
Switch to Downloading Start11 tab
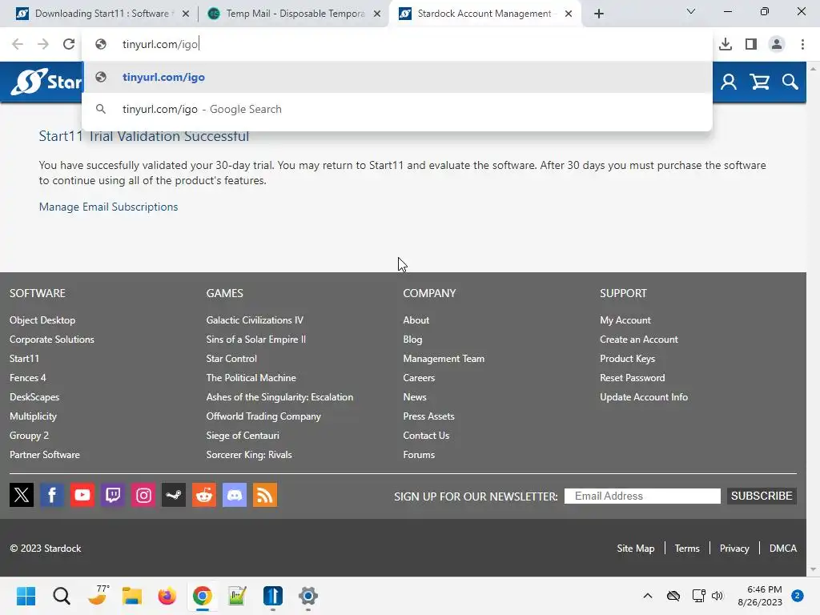tap(102, 14)
